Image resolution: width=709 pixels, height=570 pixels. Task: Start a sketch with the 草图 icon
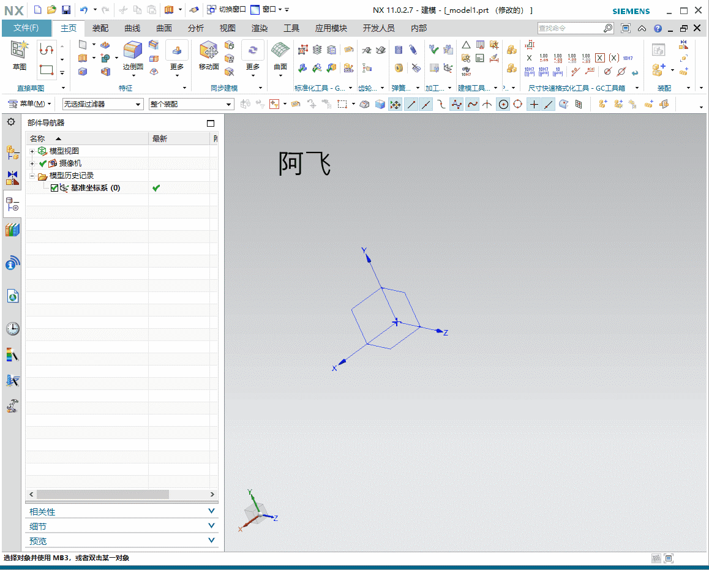click(x=20, y=55)
